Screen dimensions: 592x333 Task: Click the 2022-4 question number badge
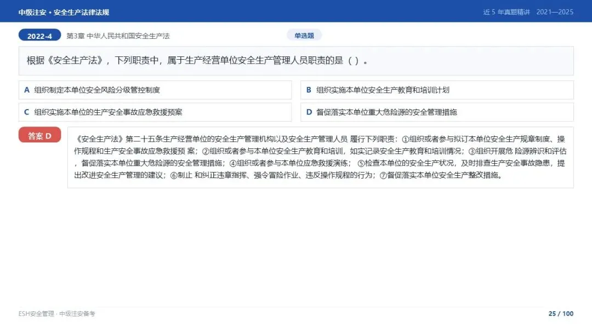point(39,36)
